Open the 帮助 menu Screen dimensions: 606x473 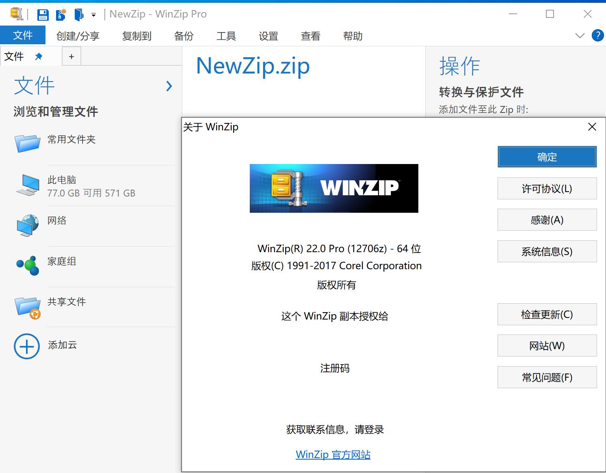coord(353,36)
